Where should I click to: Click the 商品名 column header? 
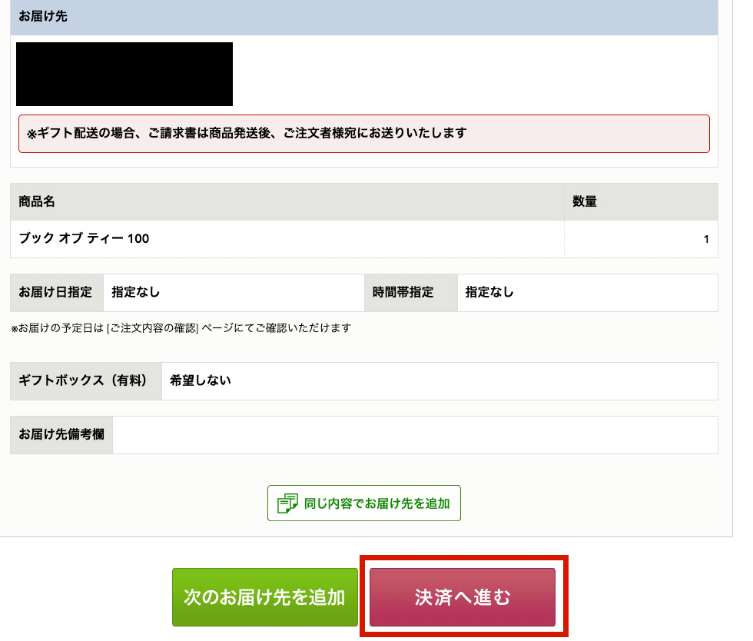pyautogui.click(x=37, y=202)
